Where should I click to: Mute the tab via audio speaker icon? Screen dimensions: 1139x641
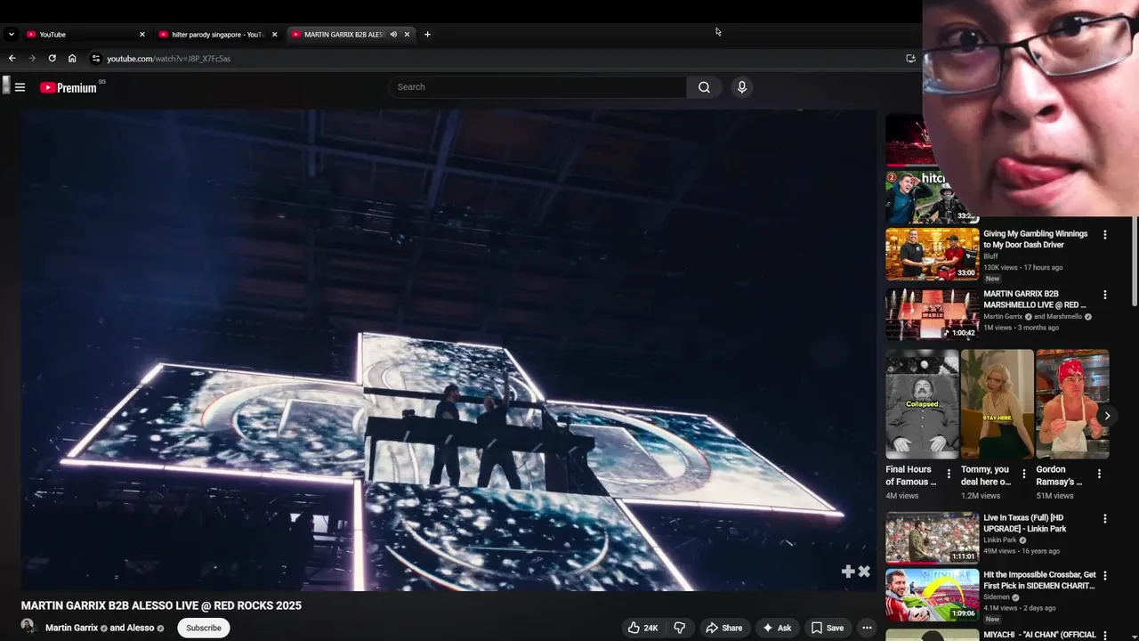point(393,35)
